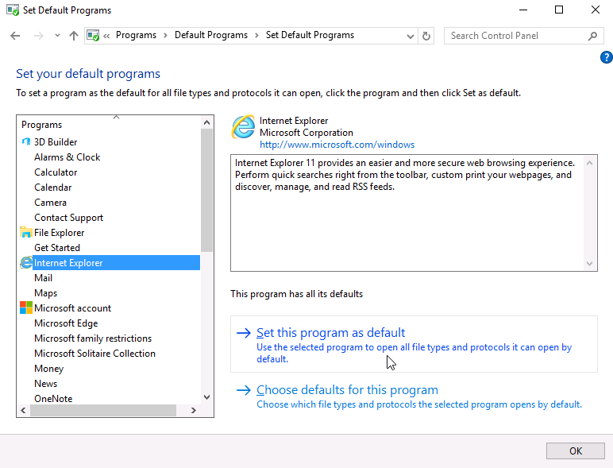This screenshot has height=468, width=613.
Task: Select Camera in the list
Action: pos(51,203)
